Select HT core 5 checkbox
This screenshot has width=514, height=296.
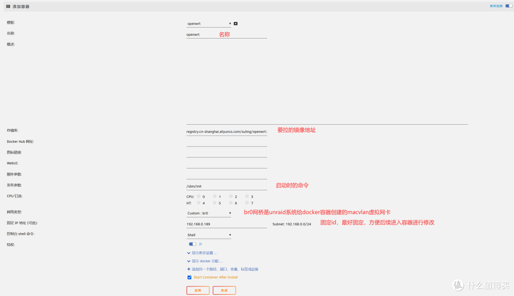(215, 203)
